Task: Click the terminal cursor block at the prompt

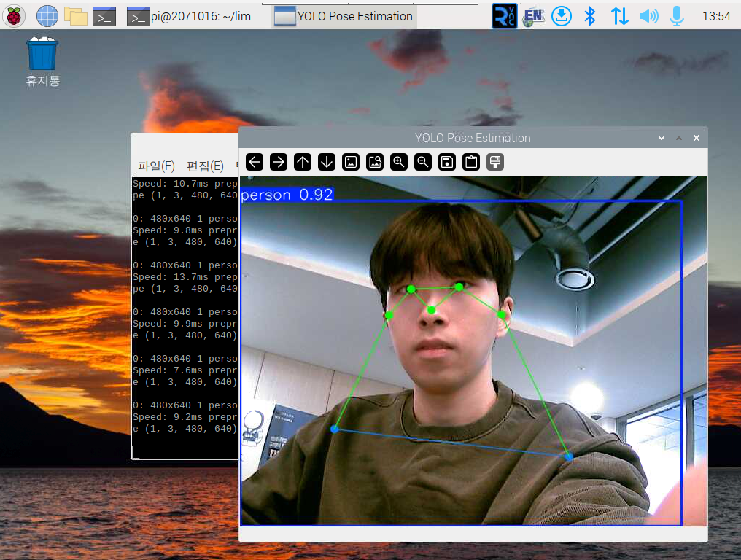Action: pos(136,452)
